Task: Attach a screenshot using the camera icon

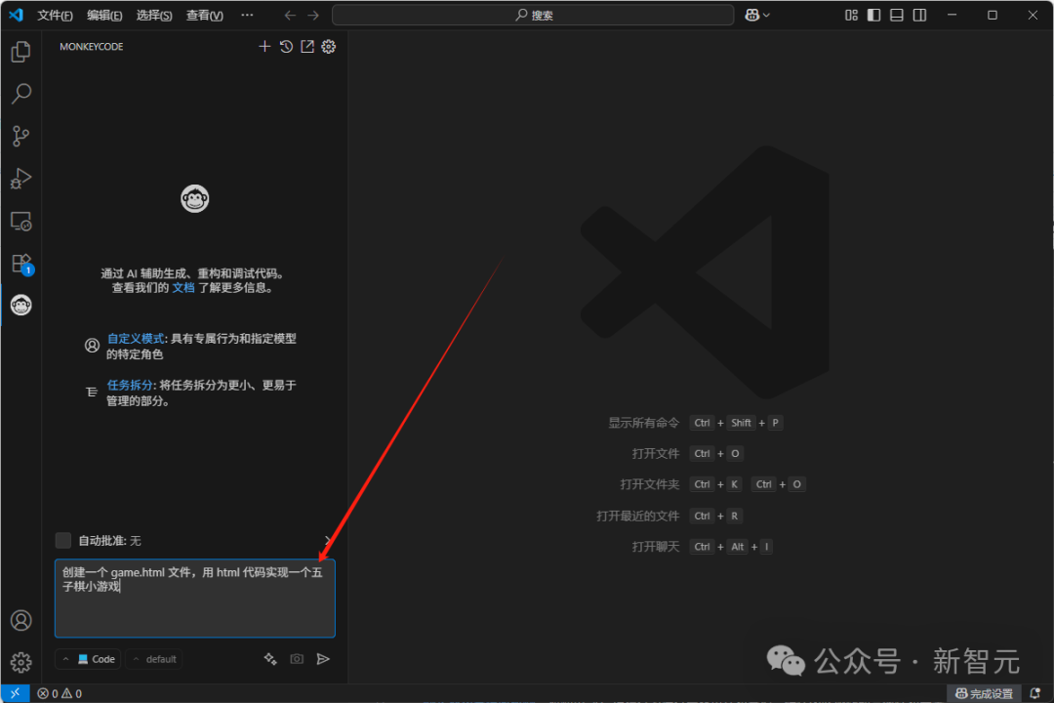Action: point(297,659)
